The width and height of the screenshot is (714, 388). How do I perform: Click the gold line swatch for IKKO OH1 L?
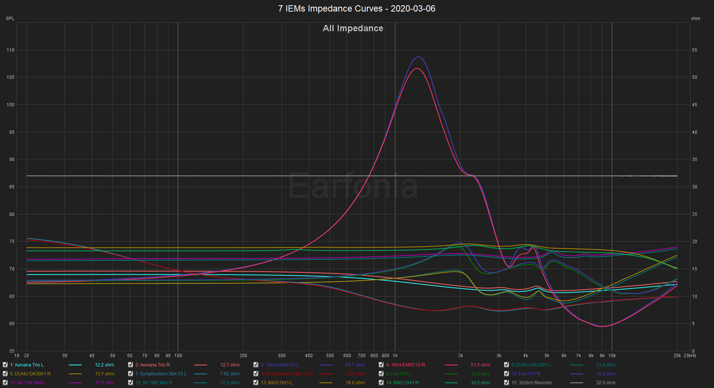click(326, 383)
